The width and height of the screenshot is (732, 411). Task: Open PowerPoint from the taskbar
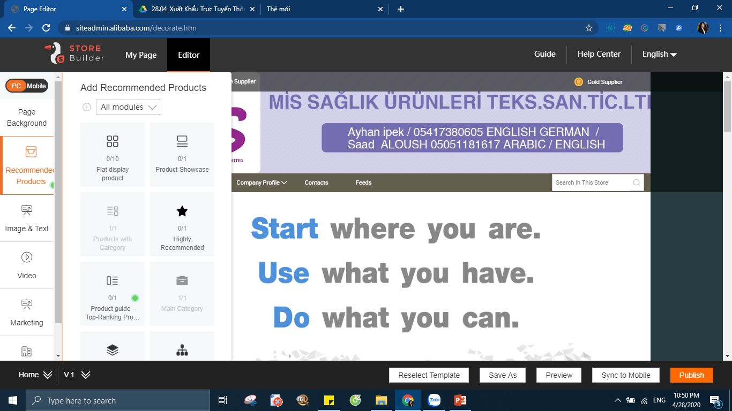pyautogui.click(x=460, y=400)
